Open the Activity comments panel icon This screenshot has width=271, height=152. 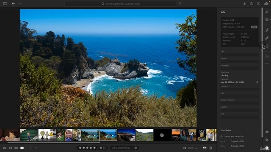point(267,132)
